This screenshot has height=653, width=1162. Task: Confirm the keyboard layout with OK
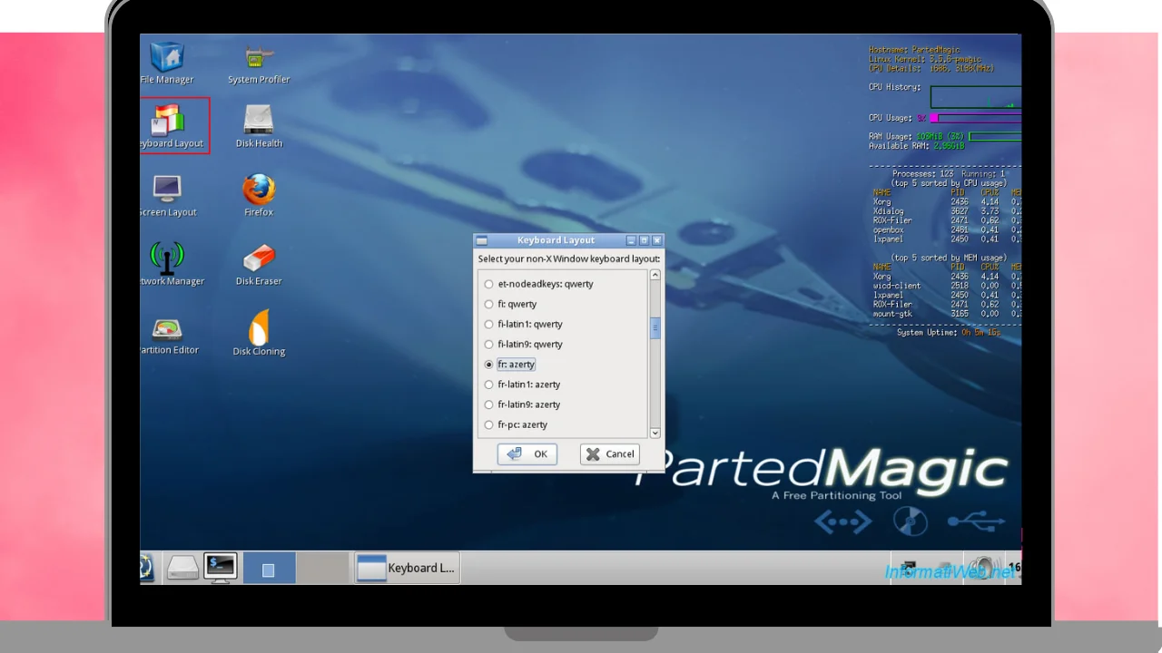click(527, 453)
